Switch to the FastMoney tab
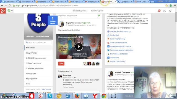The image size is (177, 99). point(9,2)
